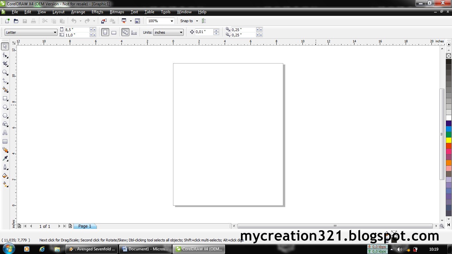Open the Windows Start button

(x=8, y=249)
